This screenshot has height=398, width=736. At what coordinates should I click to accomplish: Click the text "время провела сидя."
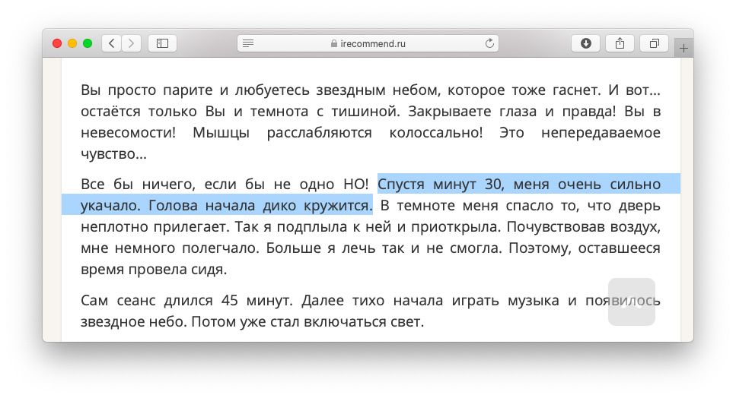(154, 270)
